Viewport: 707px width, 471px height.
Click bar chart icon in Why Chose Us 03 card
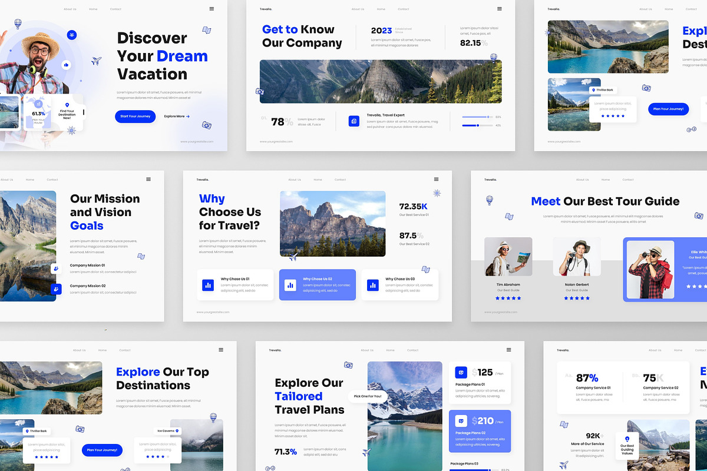[x=372, y=285]
